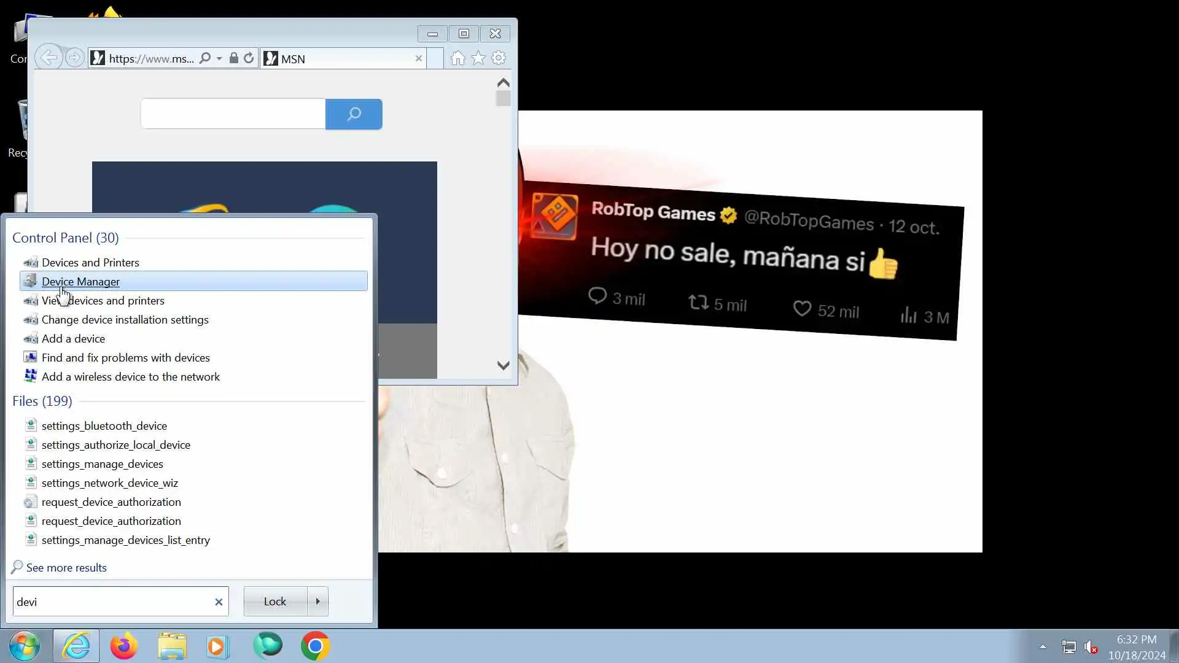Screen dimensions: 1179x663
Task: Select Devices and Printers result
Action: pos(90,263)
